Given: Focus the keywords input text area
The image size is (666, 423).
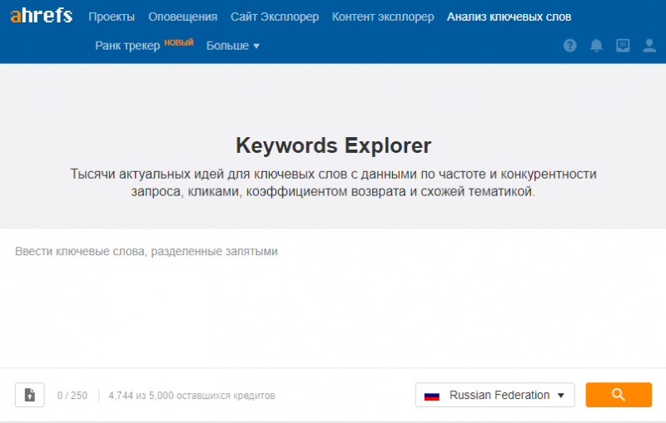Looking at the screenshot, I should coord(333,298).
